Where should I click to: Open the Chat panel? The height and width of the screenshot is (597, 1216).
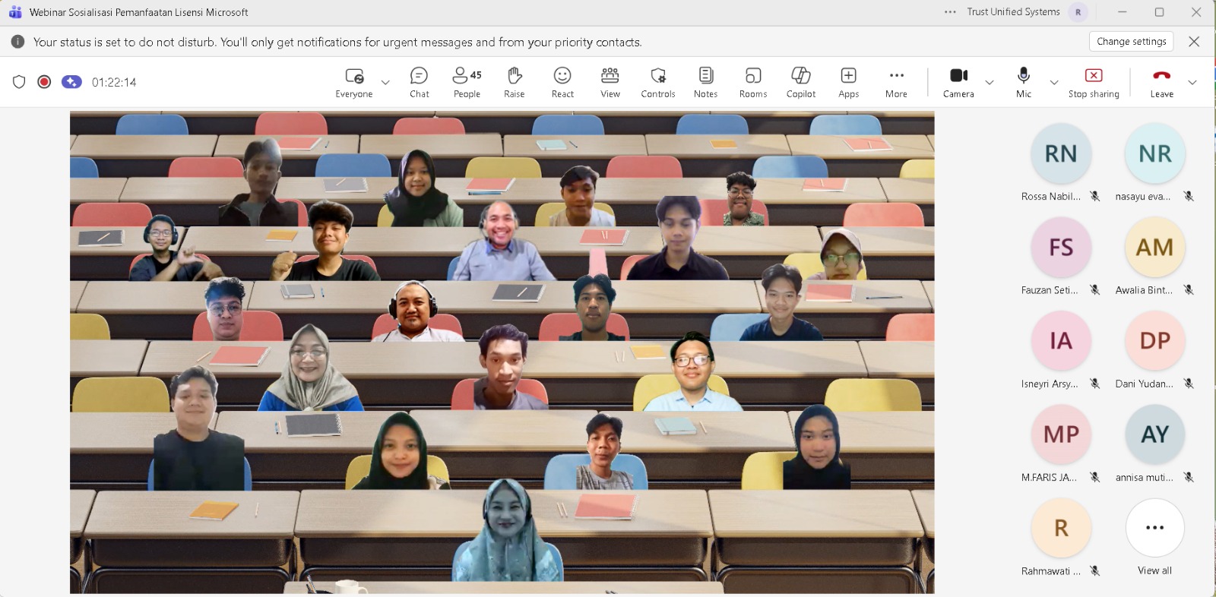419,82
